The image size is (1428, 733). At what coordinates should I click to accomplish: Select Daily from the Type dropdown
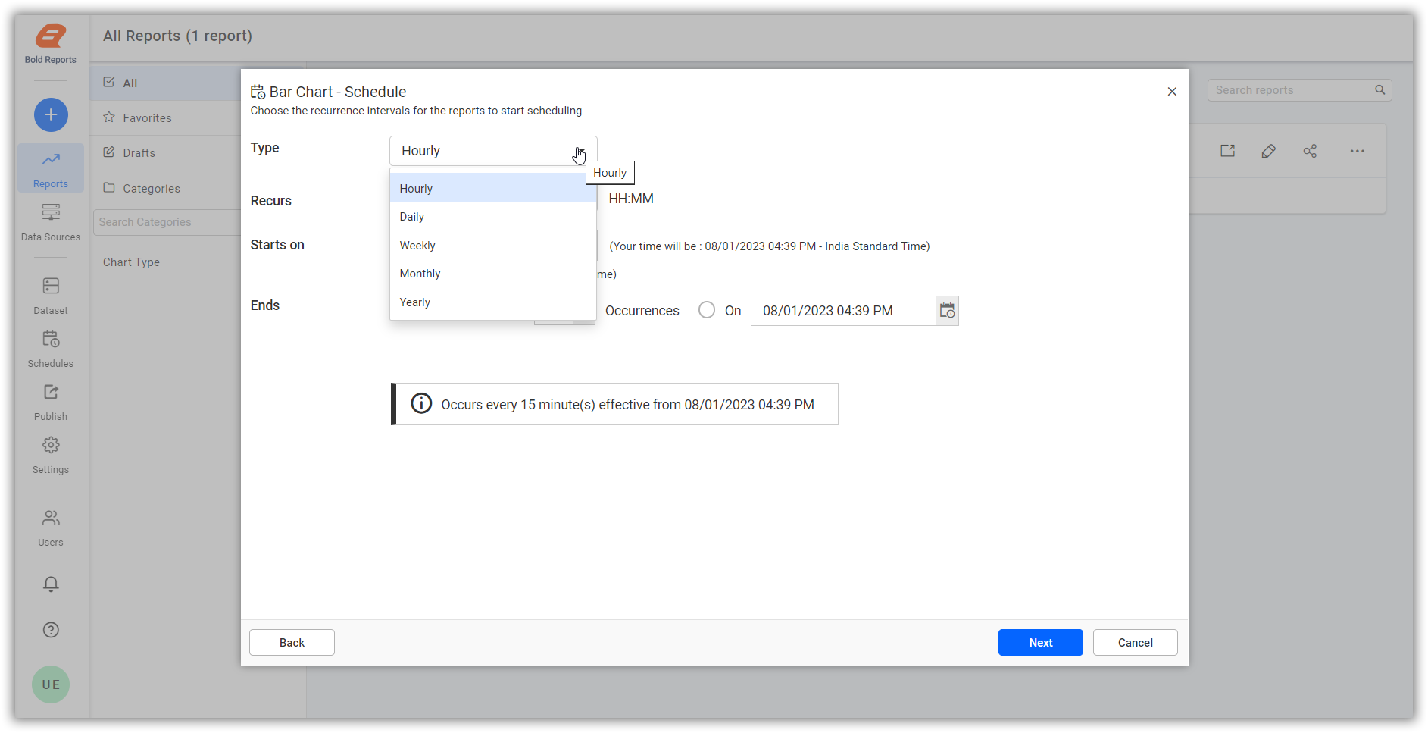(411, 216)
